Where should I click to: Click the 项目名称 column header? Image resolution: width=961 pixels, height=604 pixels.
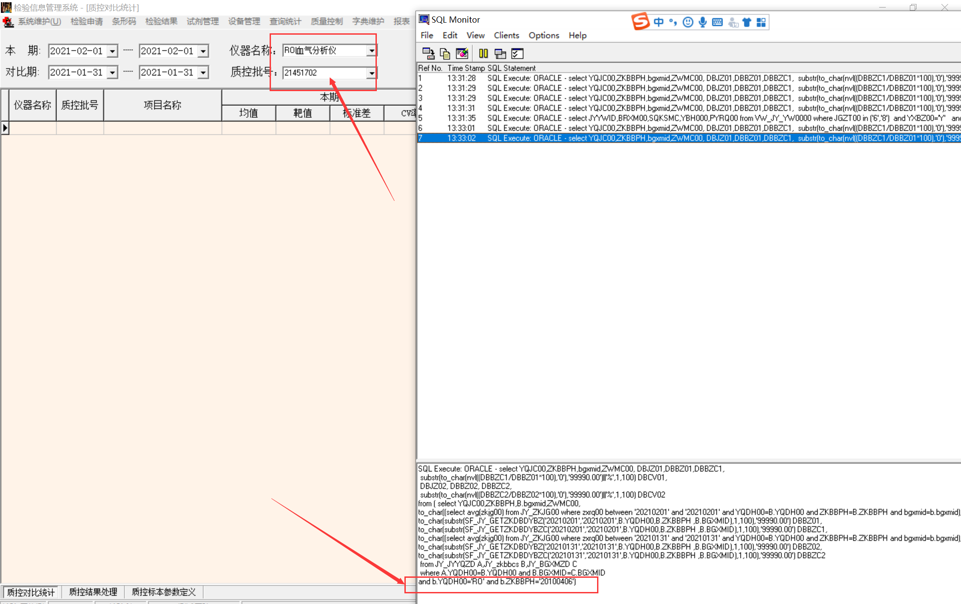coord(162,105)
